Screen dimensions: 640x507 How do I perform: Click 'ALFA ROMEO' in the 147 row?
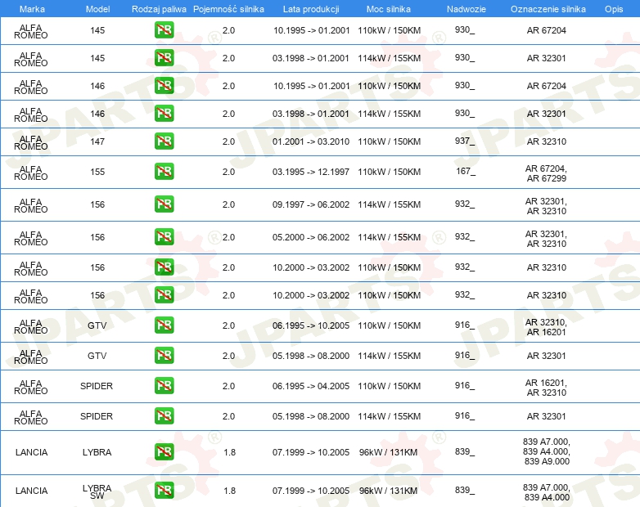(x=30, y=143)
